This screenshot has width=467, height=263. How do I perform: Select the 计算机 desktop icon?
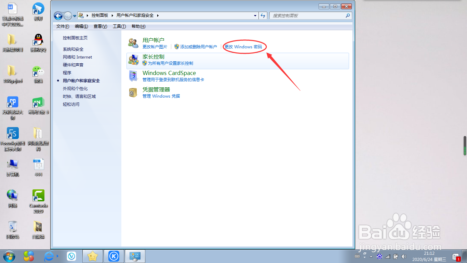pyautogui.click(x=13, y=167)
